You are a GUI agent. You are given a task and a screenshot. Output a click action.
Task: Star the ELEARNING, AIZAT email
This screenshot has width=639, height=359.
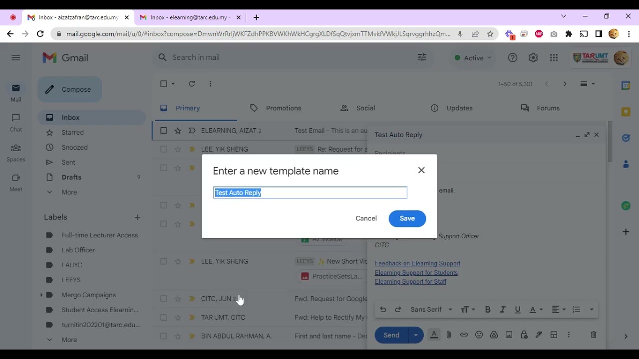(x=178, y=131)
